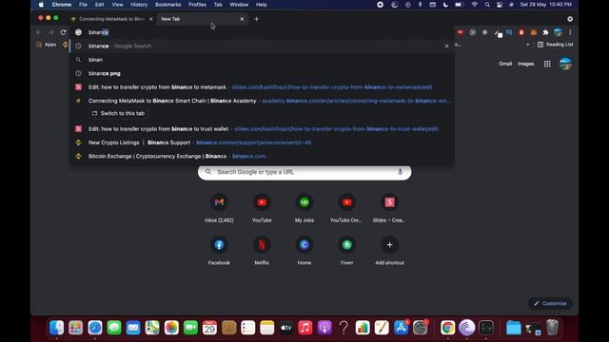The width and height of the screenshot is (609, 342).
Task: Click the Customize button
Action: pos(550,303)
